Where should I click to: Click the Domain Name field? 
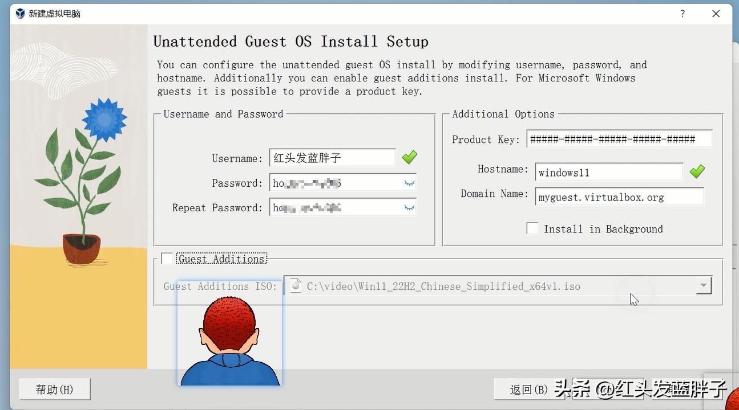point(619,196)
